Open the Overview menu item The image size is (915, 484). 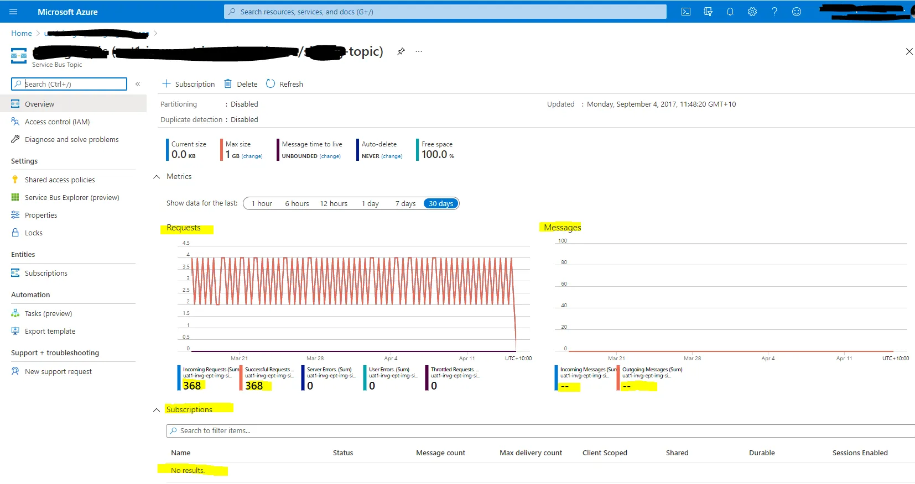pyautogui.click(x=73, y=104)
